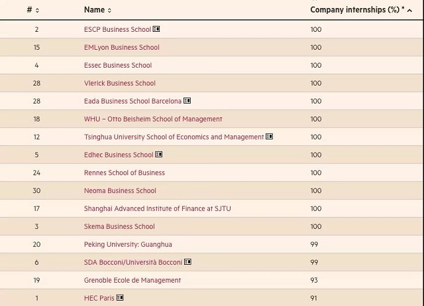Open the Peking University: Guanghua link
This screenshot has height=306, width=424.
pyautogui.click(x=128, y=244)
